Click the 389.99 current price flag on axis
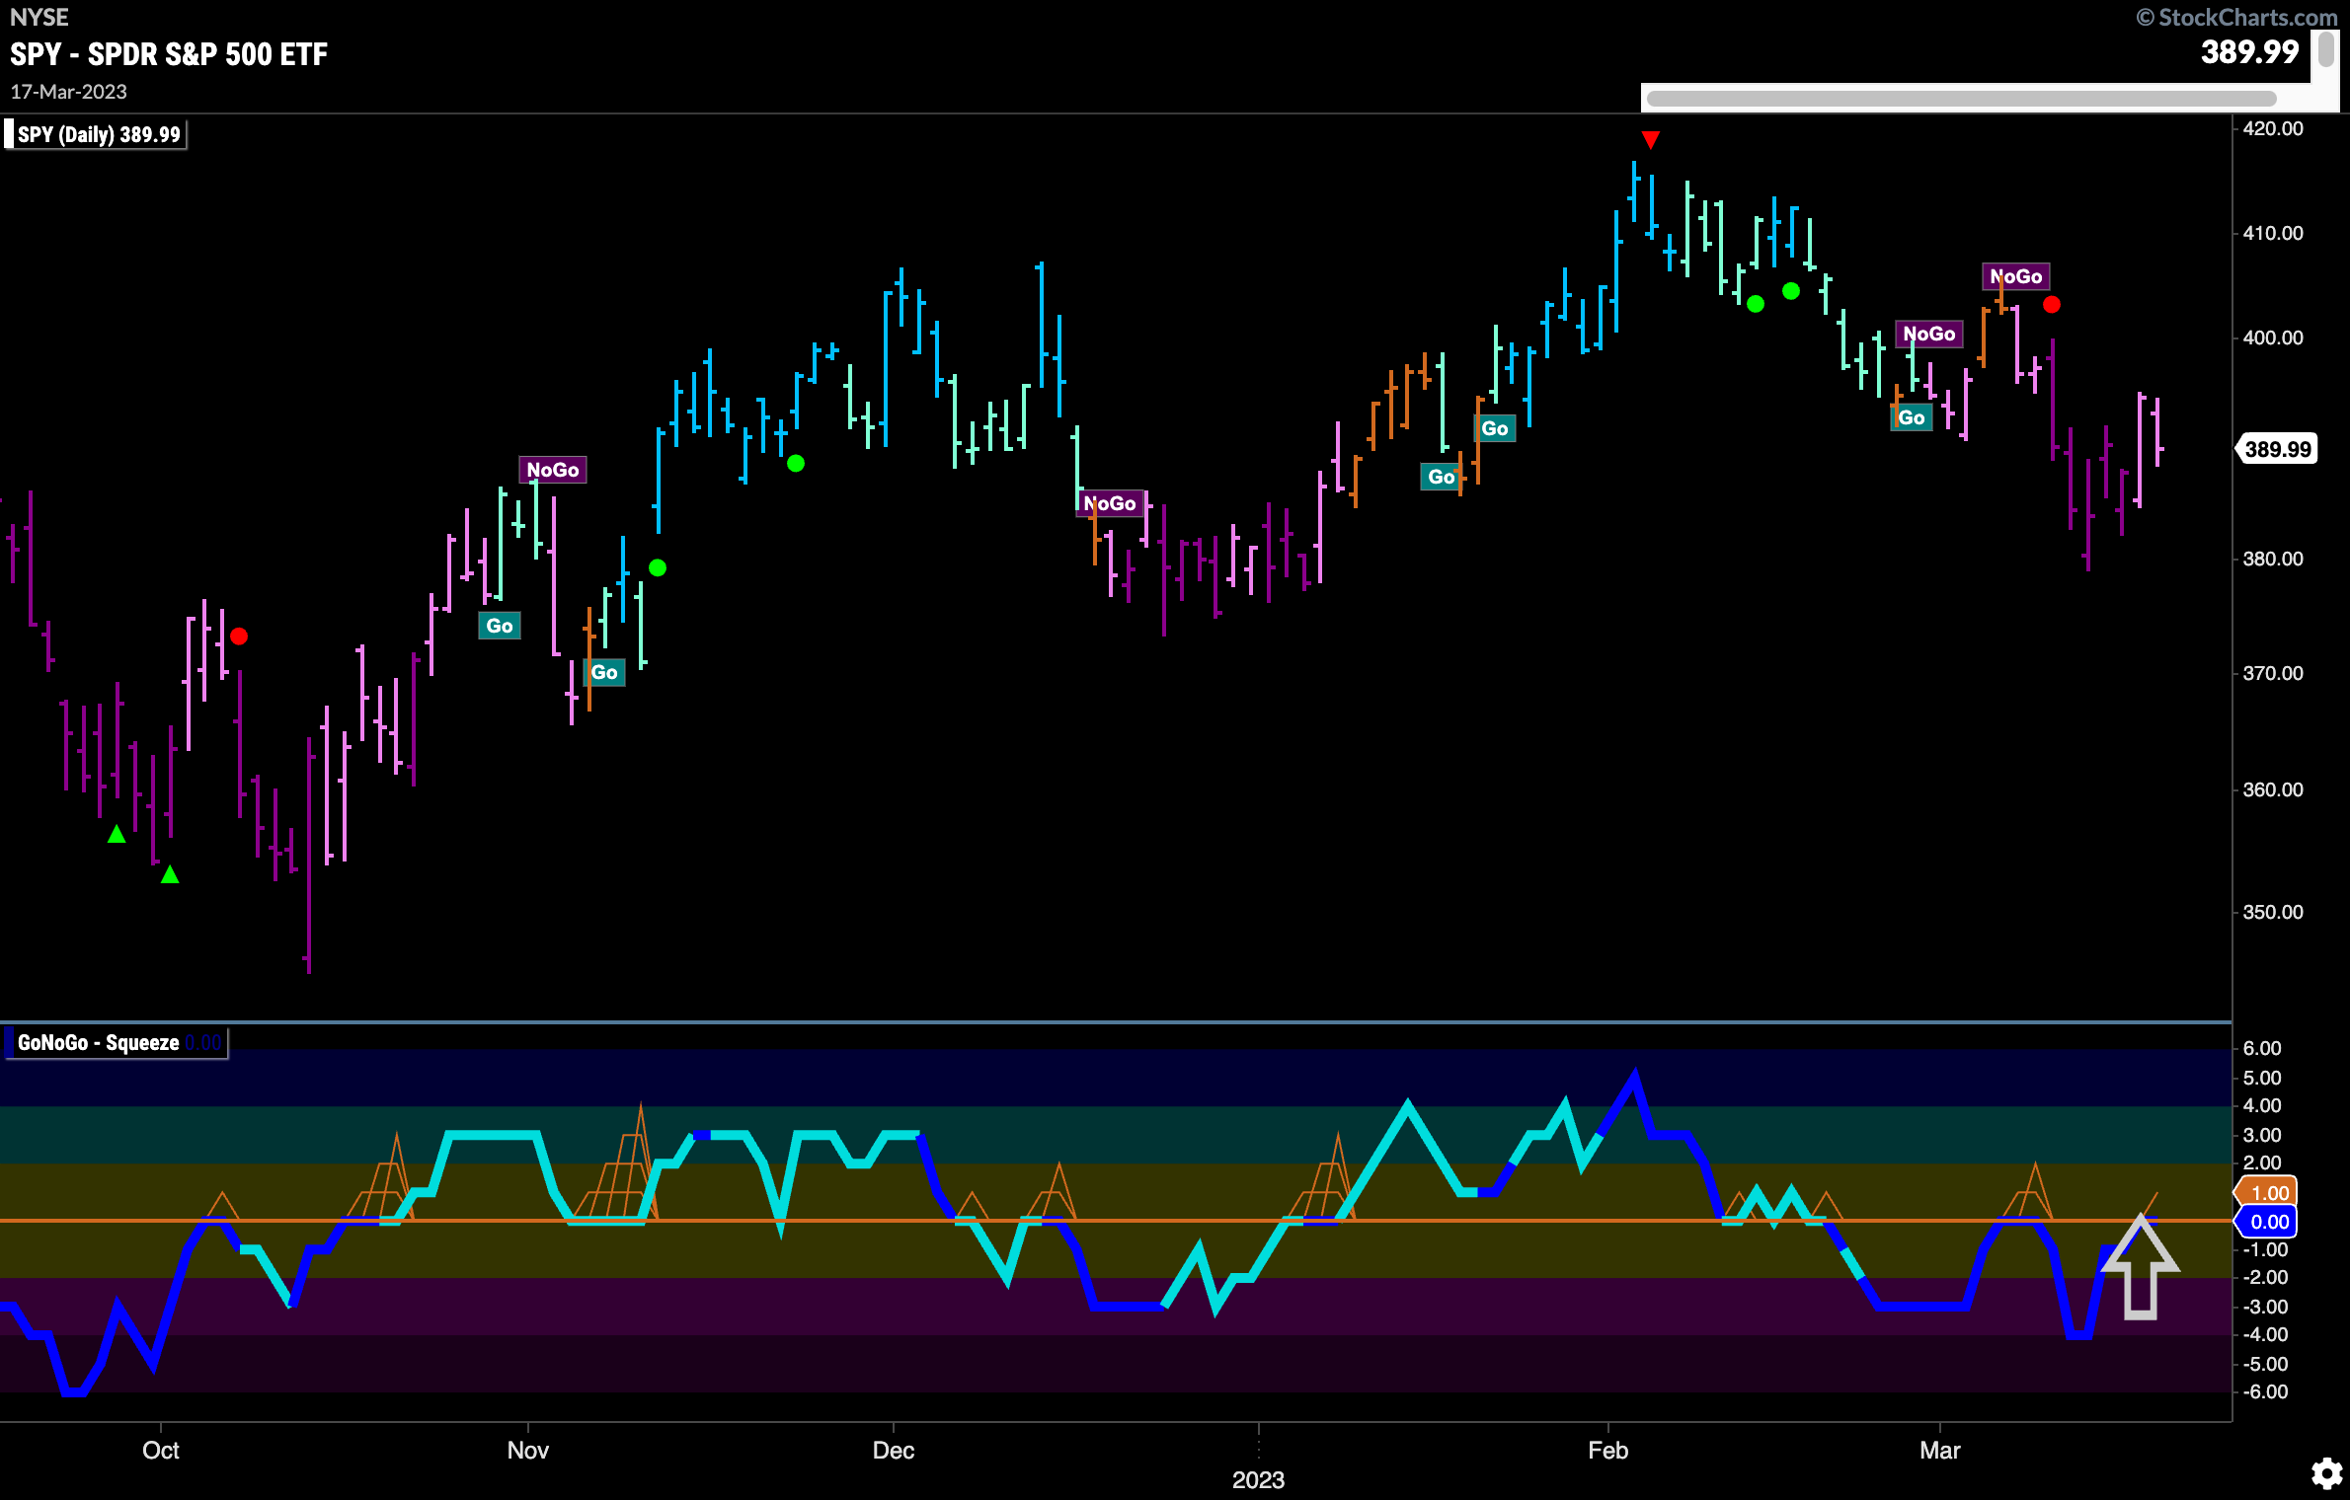Viewport: 2350px width, 1500px height. [2276, 449]
